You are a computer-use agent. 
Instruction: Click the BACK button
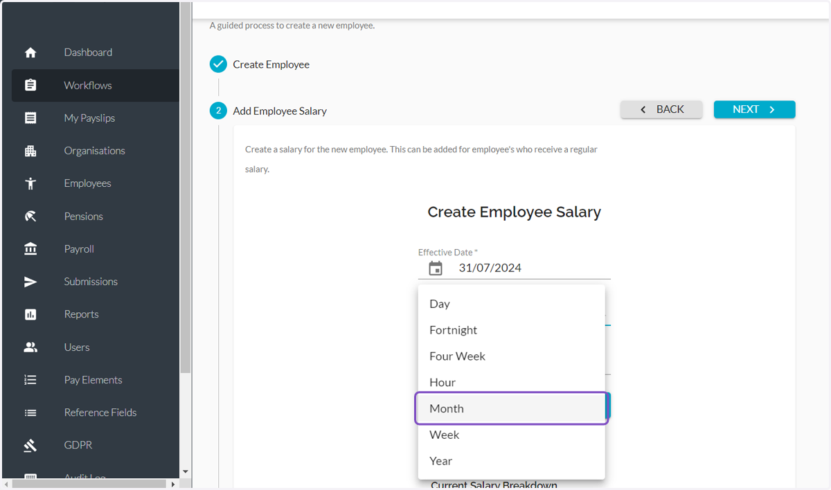point(661,109)
